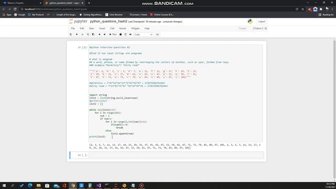Open Visual Studio from the taskbar
The image size is (336, 189).
99,185
